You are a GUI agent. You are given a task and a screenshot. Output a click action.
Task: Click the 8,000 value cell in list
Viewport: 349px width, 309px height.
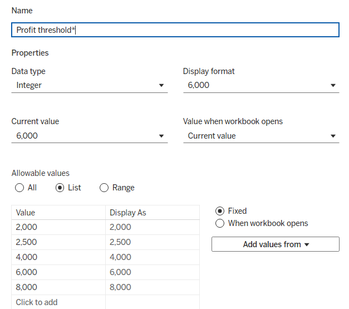click(58, 287)
